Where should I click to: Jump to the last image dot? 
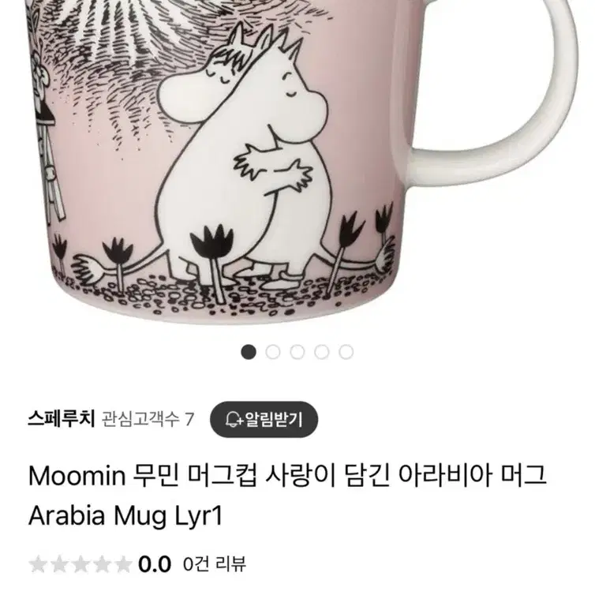(346, 352)
